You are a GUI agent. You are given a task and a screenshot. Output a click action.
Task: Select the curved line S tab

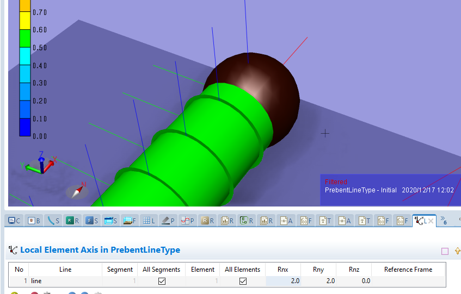pos(53,221)
